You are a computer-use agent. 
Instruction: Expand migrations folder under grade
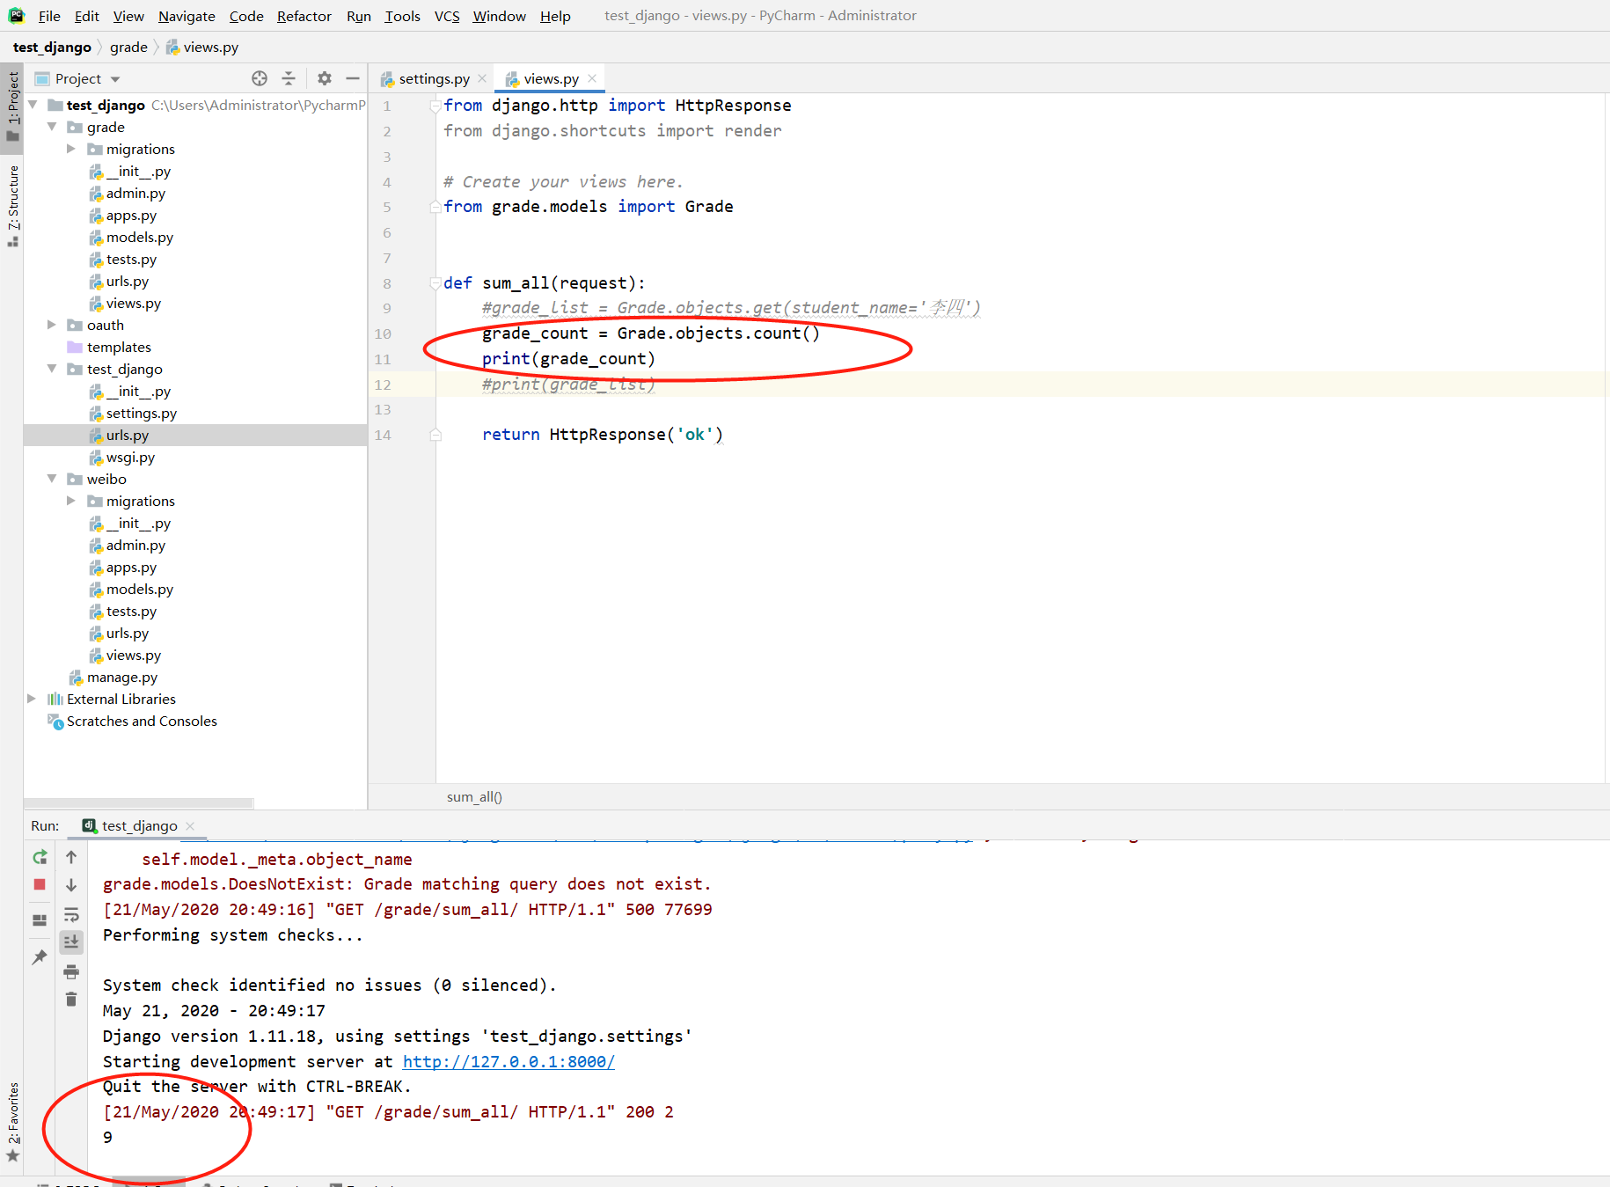[x=71, y=149]
